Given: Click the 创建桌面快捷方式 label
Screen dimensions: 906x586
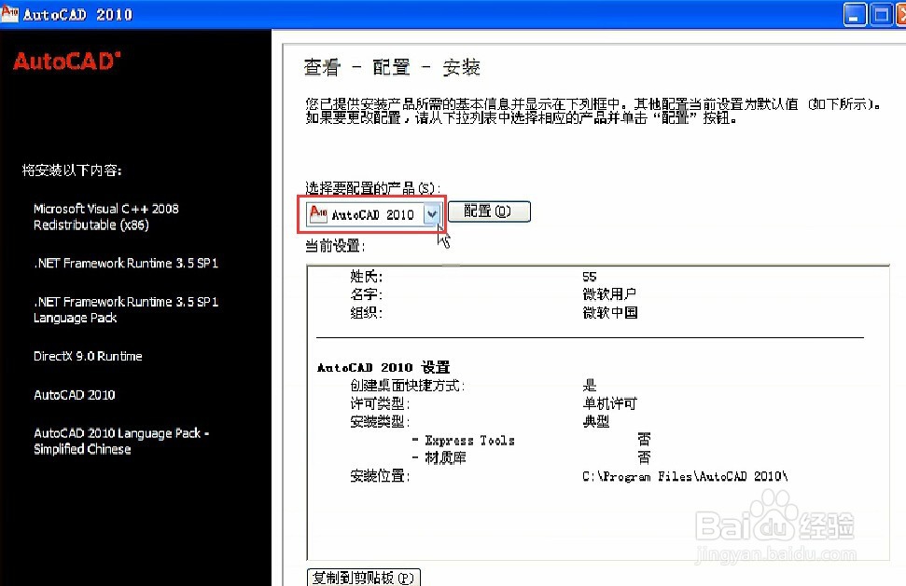Looking at the screenshot, I should pos(408,386).
